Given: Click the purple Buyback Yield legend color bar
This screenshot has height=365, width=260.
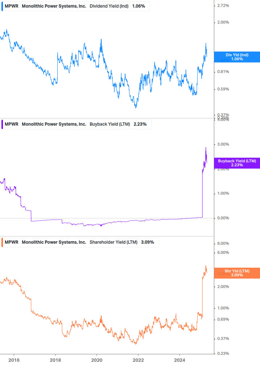Looking at the screenshot, I should 2,124.
